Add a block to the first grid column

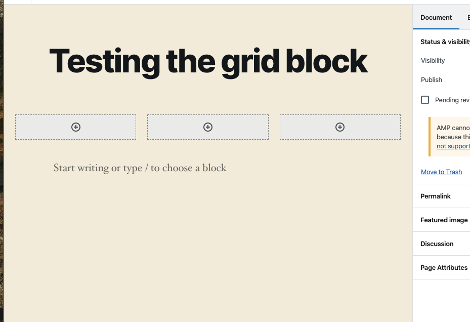coord(75,127)
